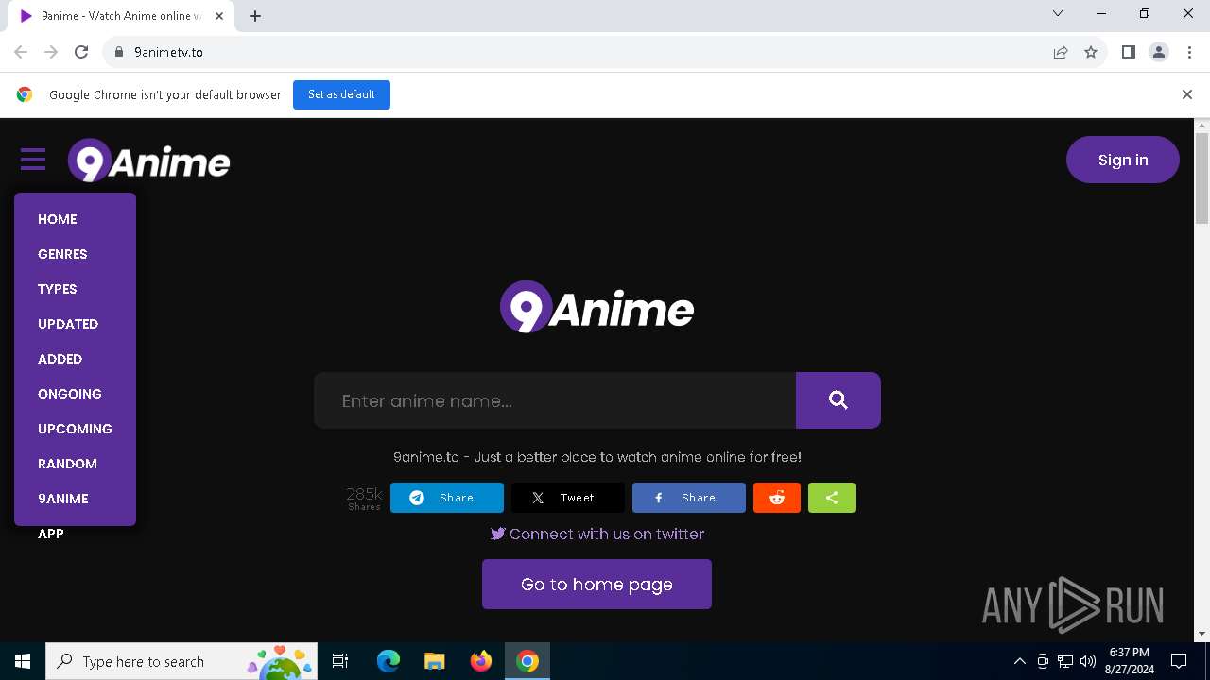Screen dimensions: 1210x680
Task: Launch Firefox from taskbar
Action: [x=481, y=661]
